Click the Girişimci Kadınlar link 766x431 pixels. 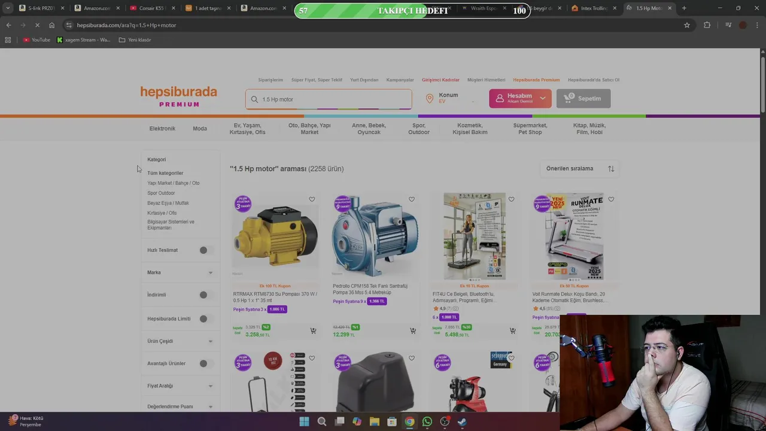point(440,80)
